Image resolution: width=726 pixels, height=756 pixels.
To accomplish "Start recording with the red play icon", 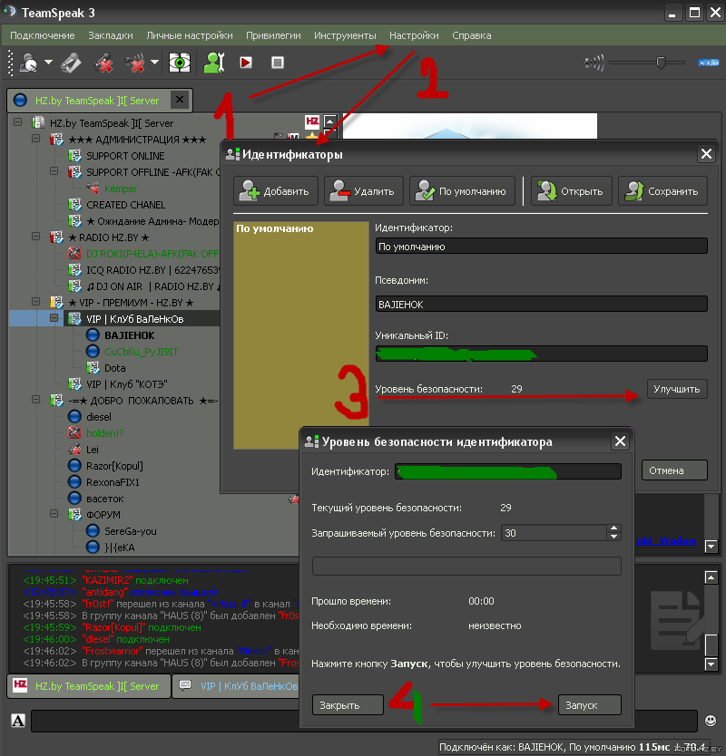I will coord(246,63).
